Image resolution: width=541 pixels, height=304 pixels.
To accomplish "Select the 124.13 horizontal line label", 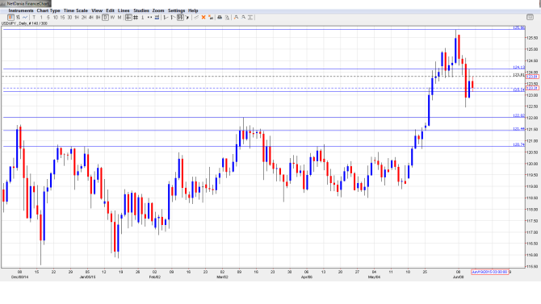I will 519,67.
